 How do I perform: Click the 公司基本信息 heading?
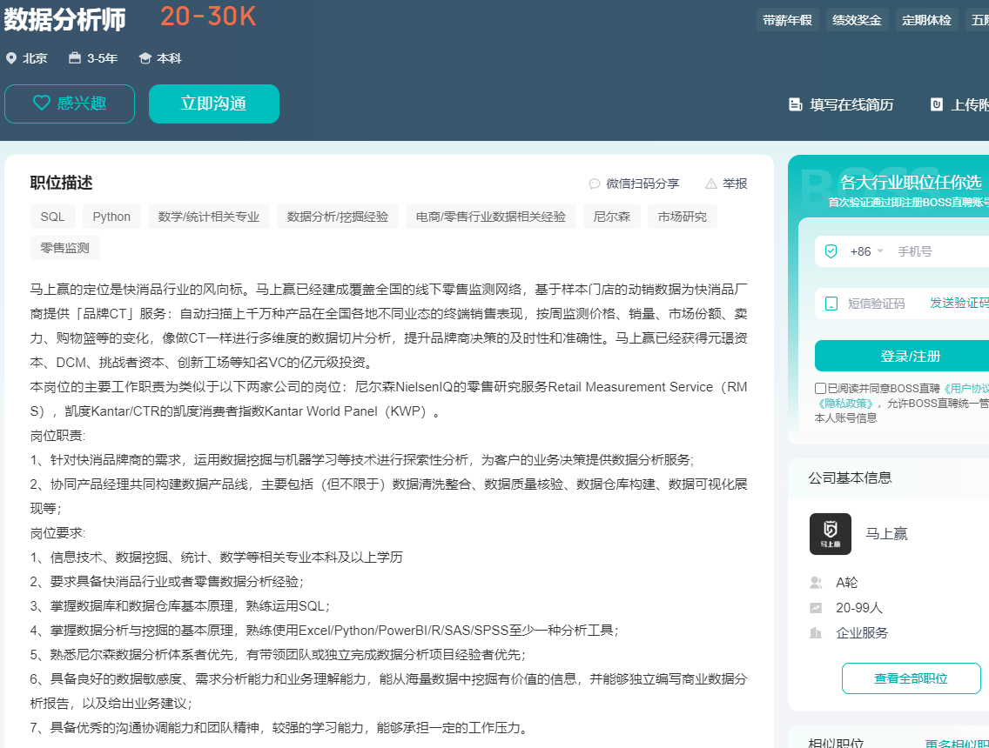[x=851, y=478]
